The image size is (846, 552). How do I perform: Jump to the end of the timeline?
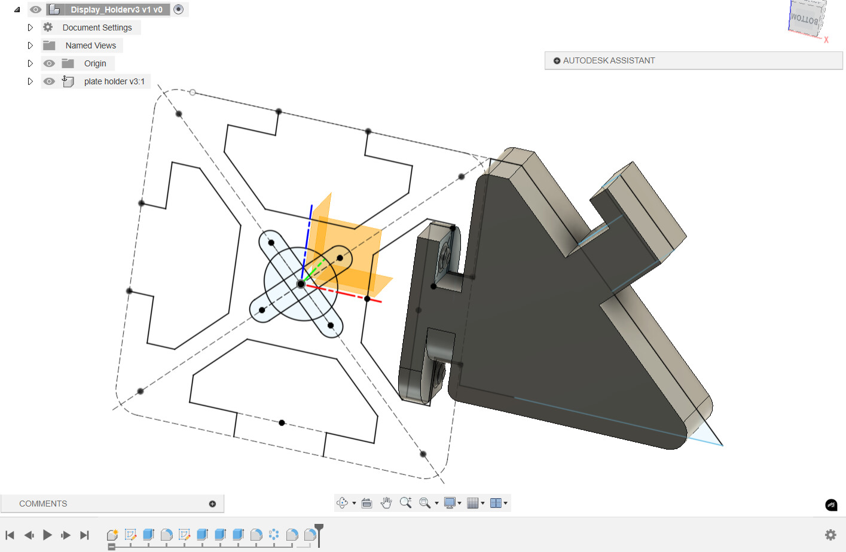(84, 535)
